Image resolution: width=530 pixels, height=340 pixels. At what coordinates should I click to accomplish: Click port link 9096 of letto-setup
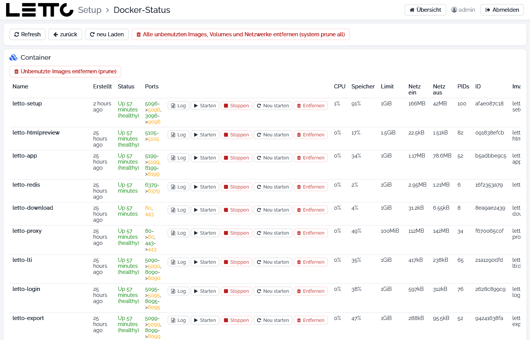154,122
